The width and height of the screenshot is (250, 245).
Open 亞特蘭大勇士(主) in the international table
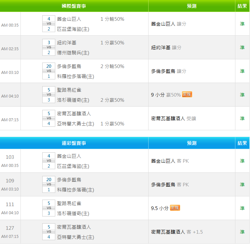tap(75, 124)
